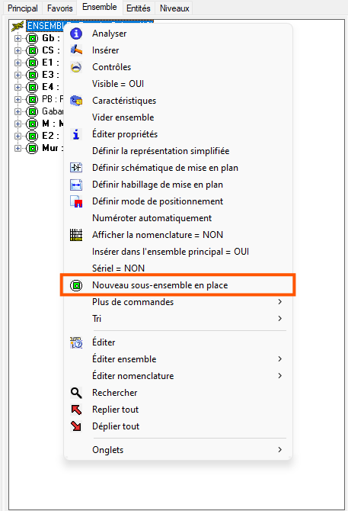Viewport: 348px width, 511px height.
Task: Select Nouveau sous-ensemble en place
Action: click(x=178, y=285)
